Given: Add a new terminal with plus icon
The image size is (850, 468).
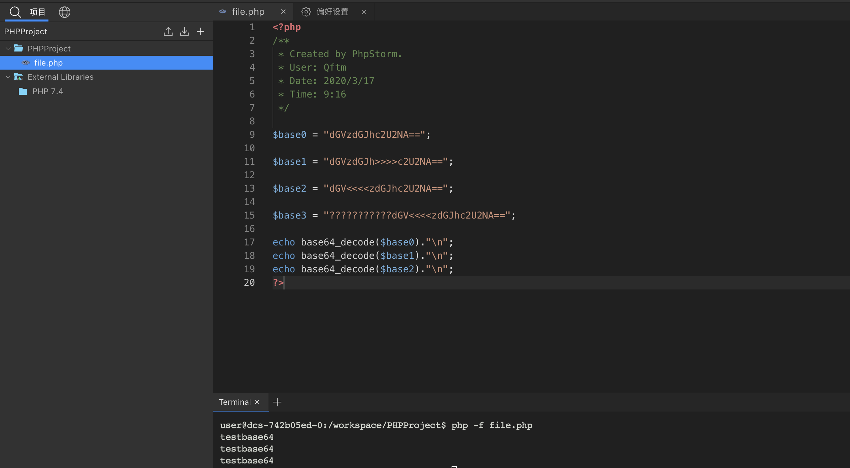Looking at the screenshot, I should click(277, 402).
